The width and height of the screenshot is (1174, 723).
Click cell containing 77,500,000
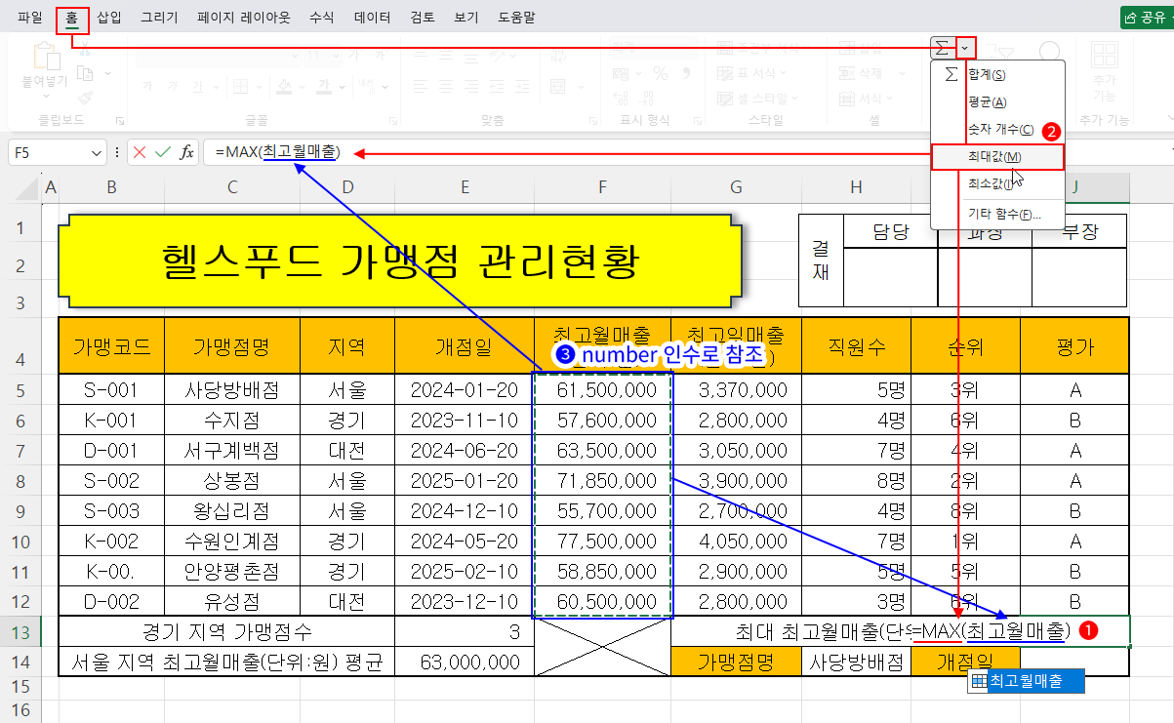(602, 542)
